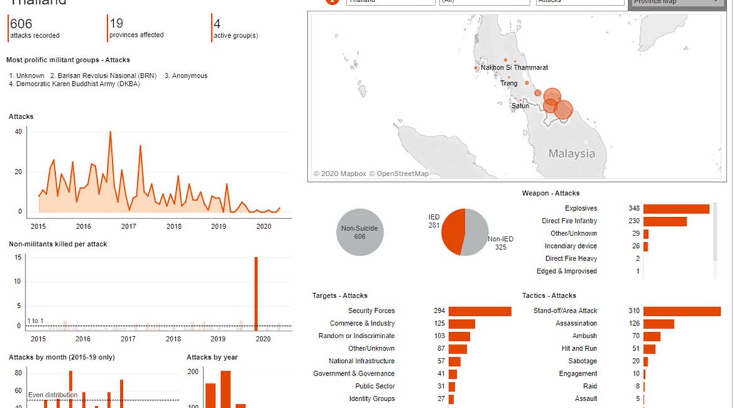The height and width of the screenshot is (408, 734).
Task: Click the 'Targets - Attacks' chart title
Action: (x=340, y=296)
